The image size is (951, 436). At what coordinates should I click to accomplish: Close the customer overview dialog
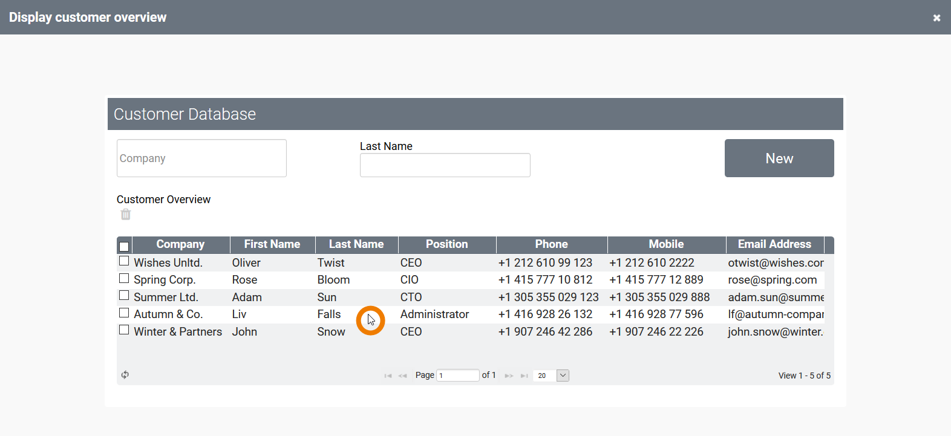click(x=936, y=18)
